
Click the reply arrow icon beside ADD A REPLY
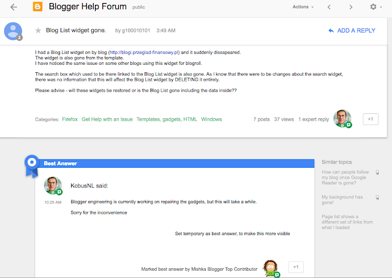(331, 31)
